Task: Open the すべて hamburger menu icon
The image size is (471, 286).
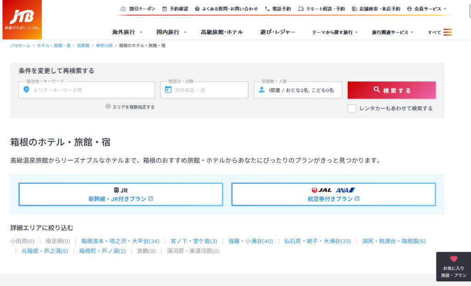Action: (x=448, y=32)
